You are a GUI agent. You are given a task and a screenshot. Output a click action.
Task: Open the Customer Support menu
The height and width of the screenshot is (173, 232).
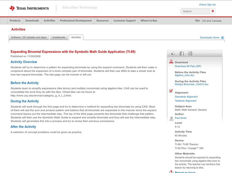click(x=125, y=21)
